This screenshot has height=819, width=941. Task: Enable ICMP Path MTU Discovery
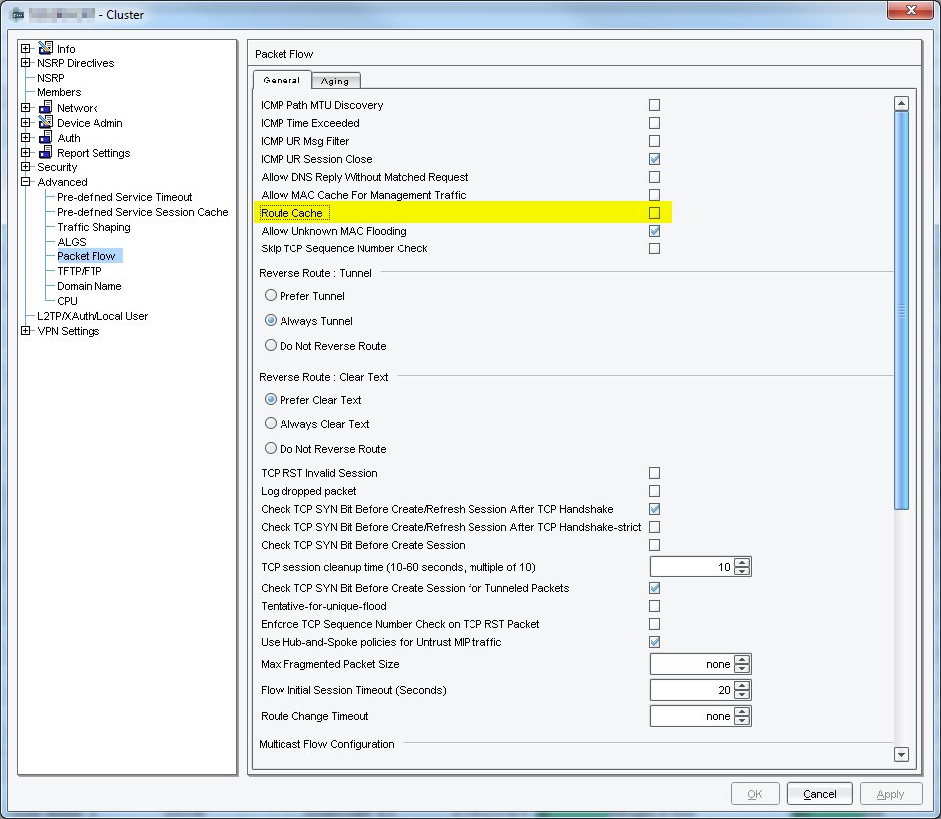tap(654, 104)
